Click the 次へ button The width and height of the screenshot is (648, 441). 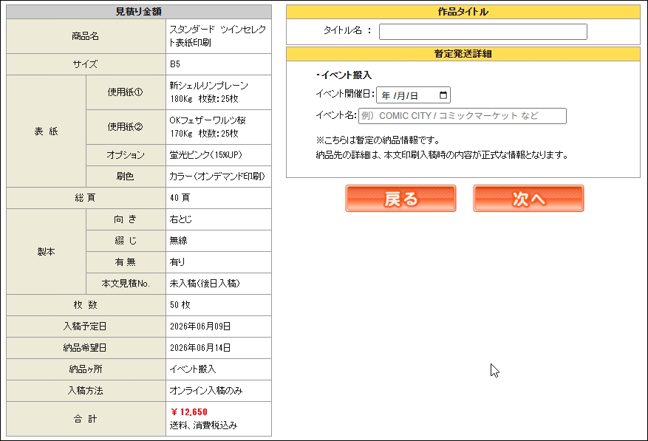pos(528,199)
